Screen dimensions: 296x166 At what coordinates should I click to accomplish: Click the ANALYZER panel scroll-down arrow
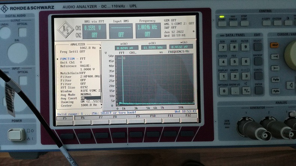tap(101, 105)
